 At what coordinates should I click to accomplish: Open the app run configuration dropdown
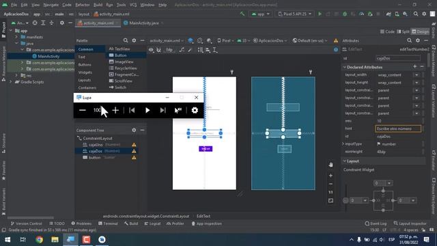(261, 14)
